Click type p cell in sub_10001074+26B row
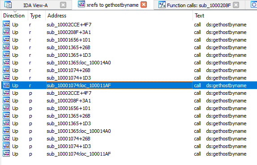 [x=30, y=139]
